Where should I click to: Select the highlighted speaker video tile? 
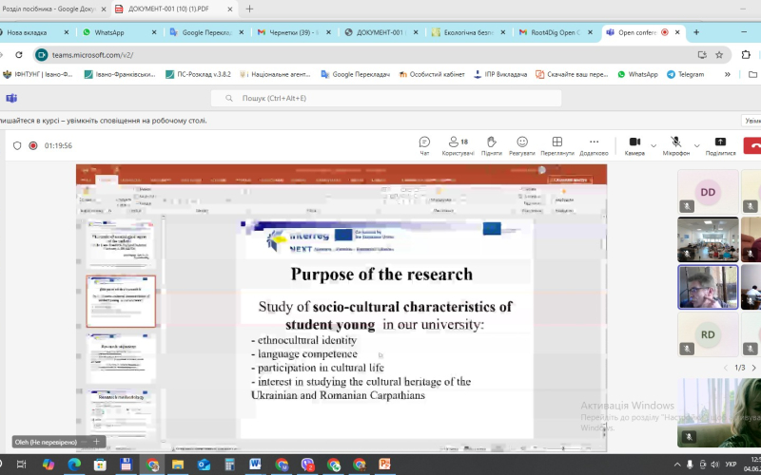(708, 287)
